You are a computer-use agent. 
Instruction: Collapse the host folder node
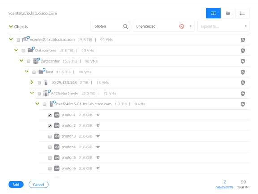click(27, 72)
